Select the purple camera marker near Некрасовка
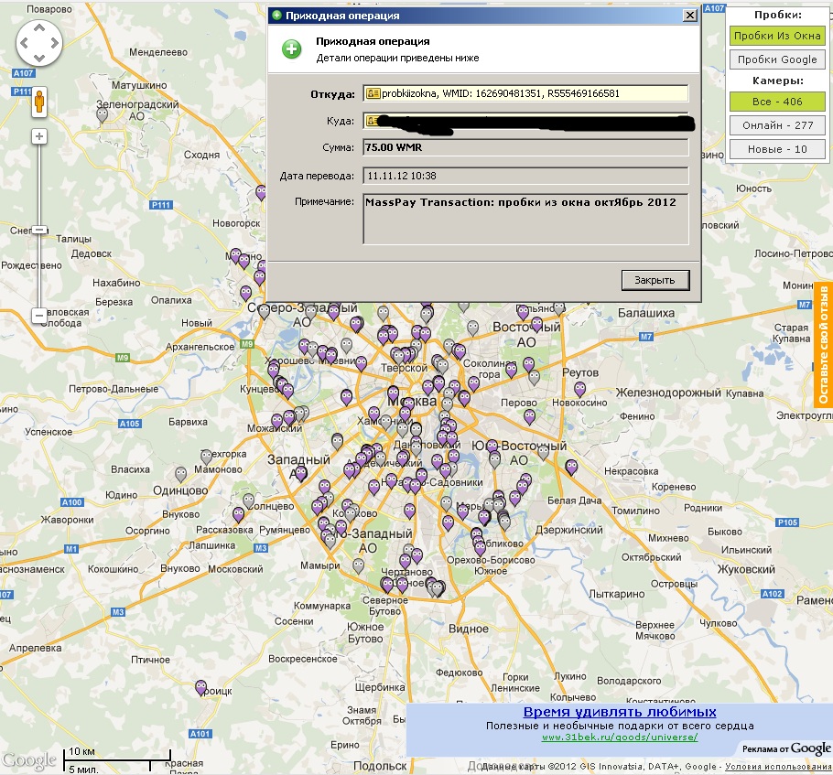The height and width of the screenshot is (775, 833). tap(571, 468)
